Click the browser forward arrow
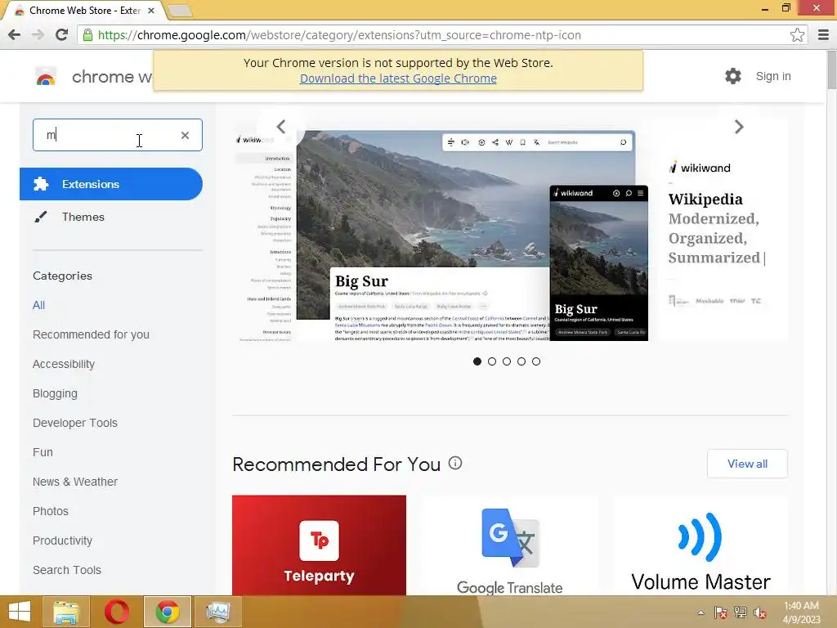This screenshot has height=628, width=837. 38,35
